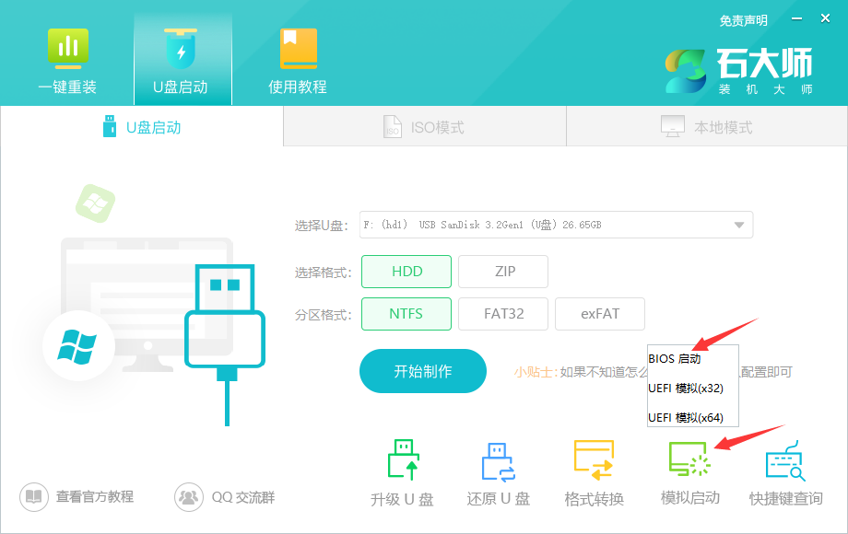The image size is (848, 534).
Task: Launch 模拟启动 simulated boot icon
Action: pyautogui.click(x=691, y=470)
